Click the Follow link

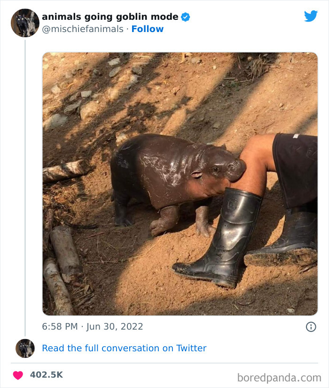148,29
